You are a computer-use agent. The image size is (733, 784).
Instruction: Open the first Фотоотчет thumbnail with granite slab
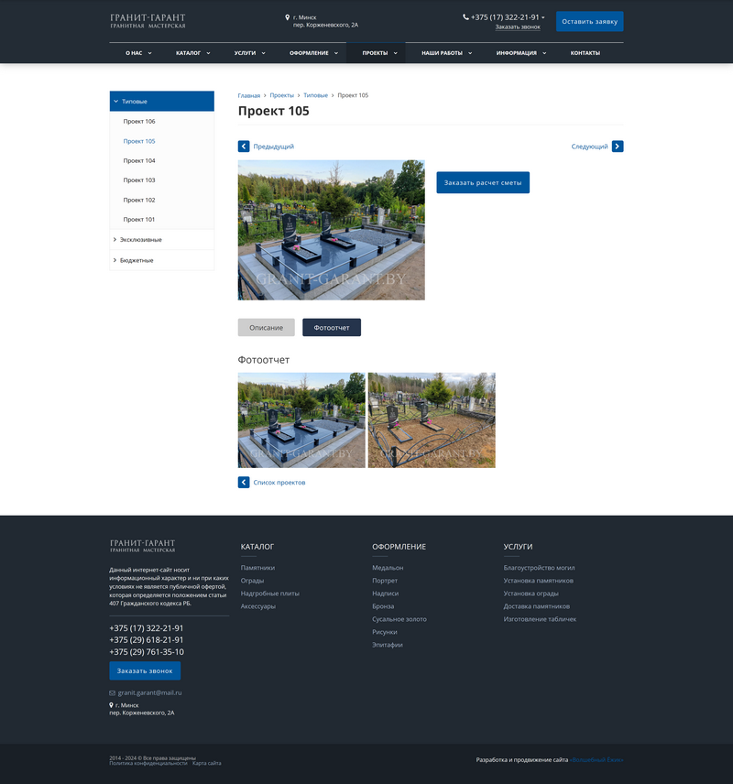(301, 420)
